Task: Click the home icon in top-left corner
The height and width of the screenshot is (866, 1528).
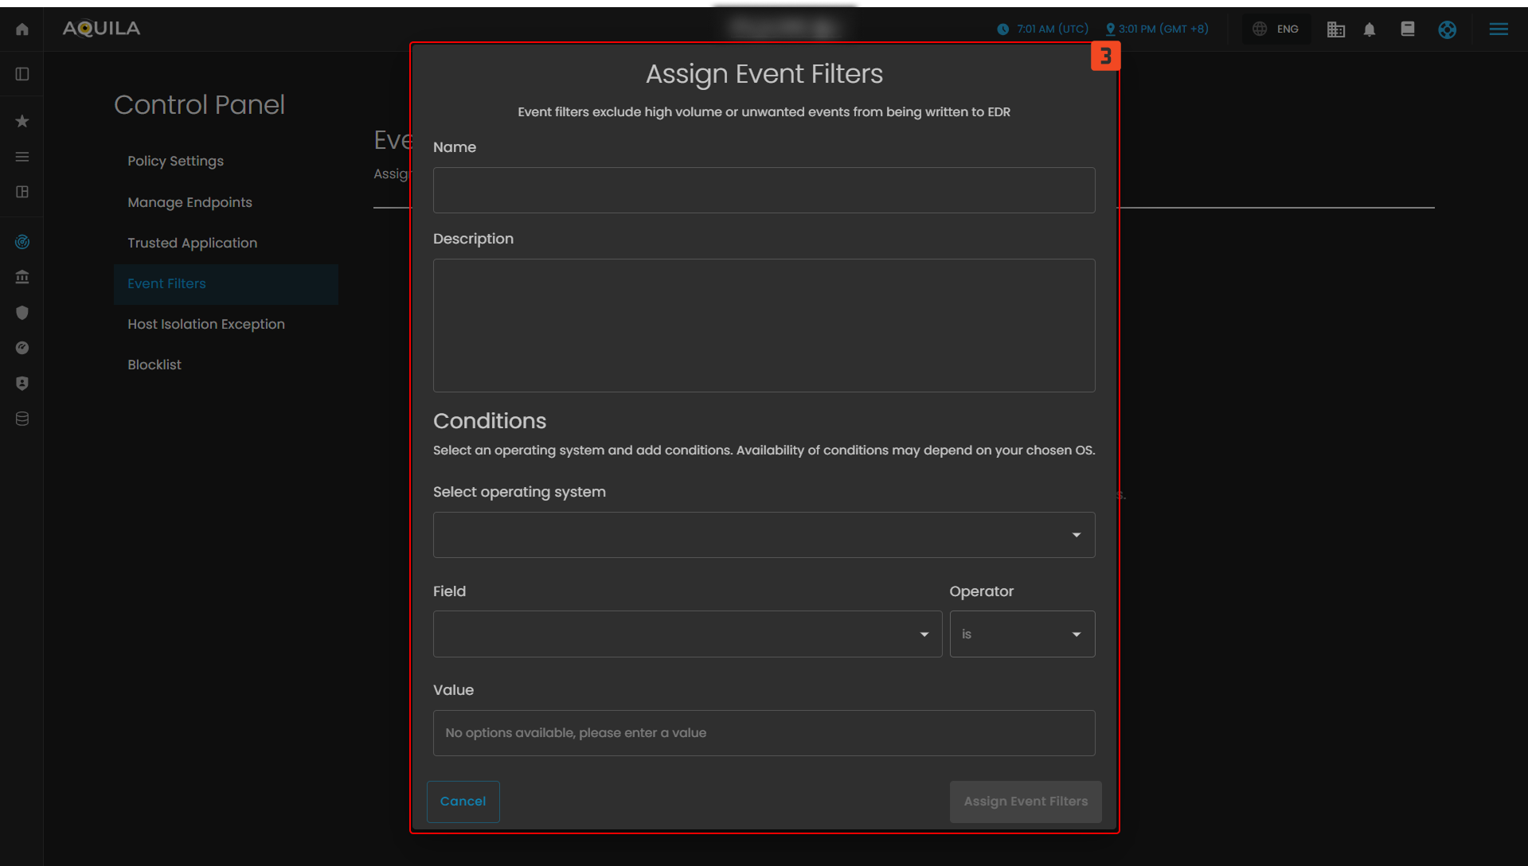Action: (x=22, y=29)
